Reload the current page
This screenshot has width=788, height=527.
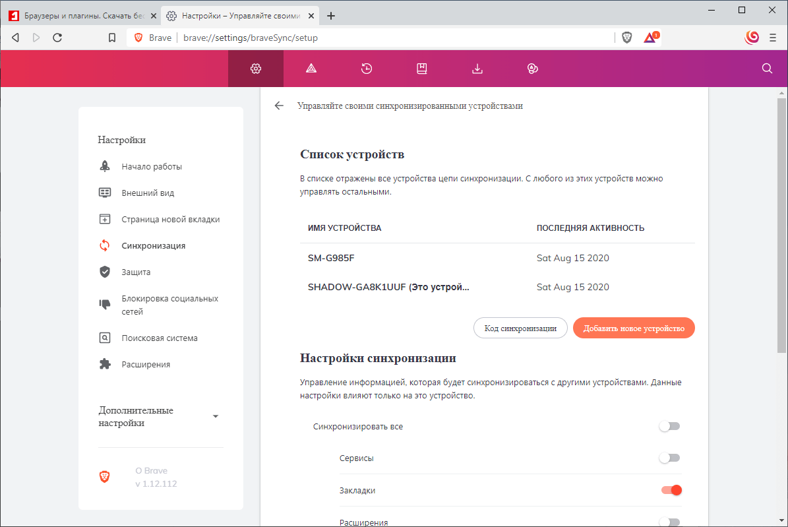point(57,38)
